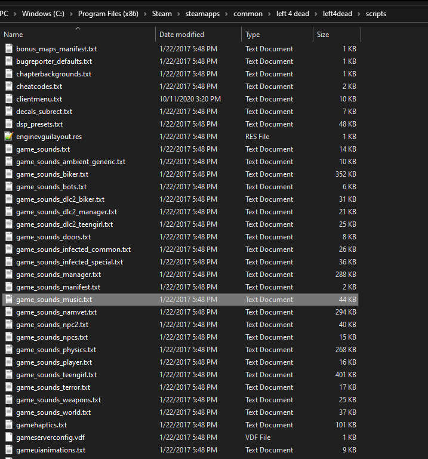Go to left4dead folder breadcrumb

(x=337, y=14)
